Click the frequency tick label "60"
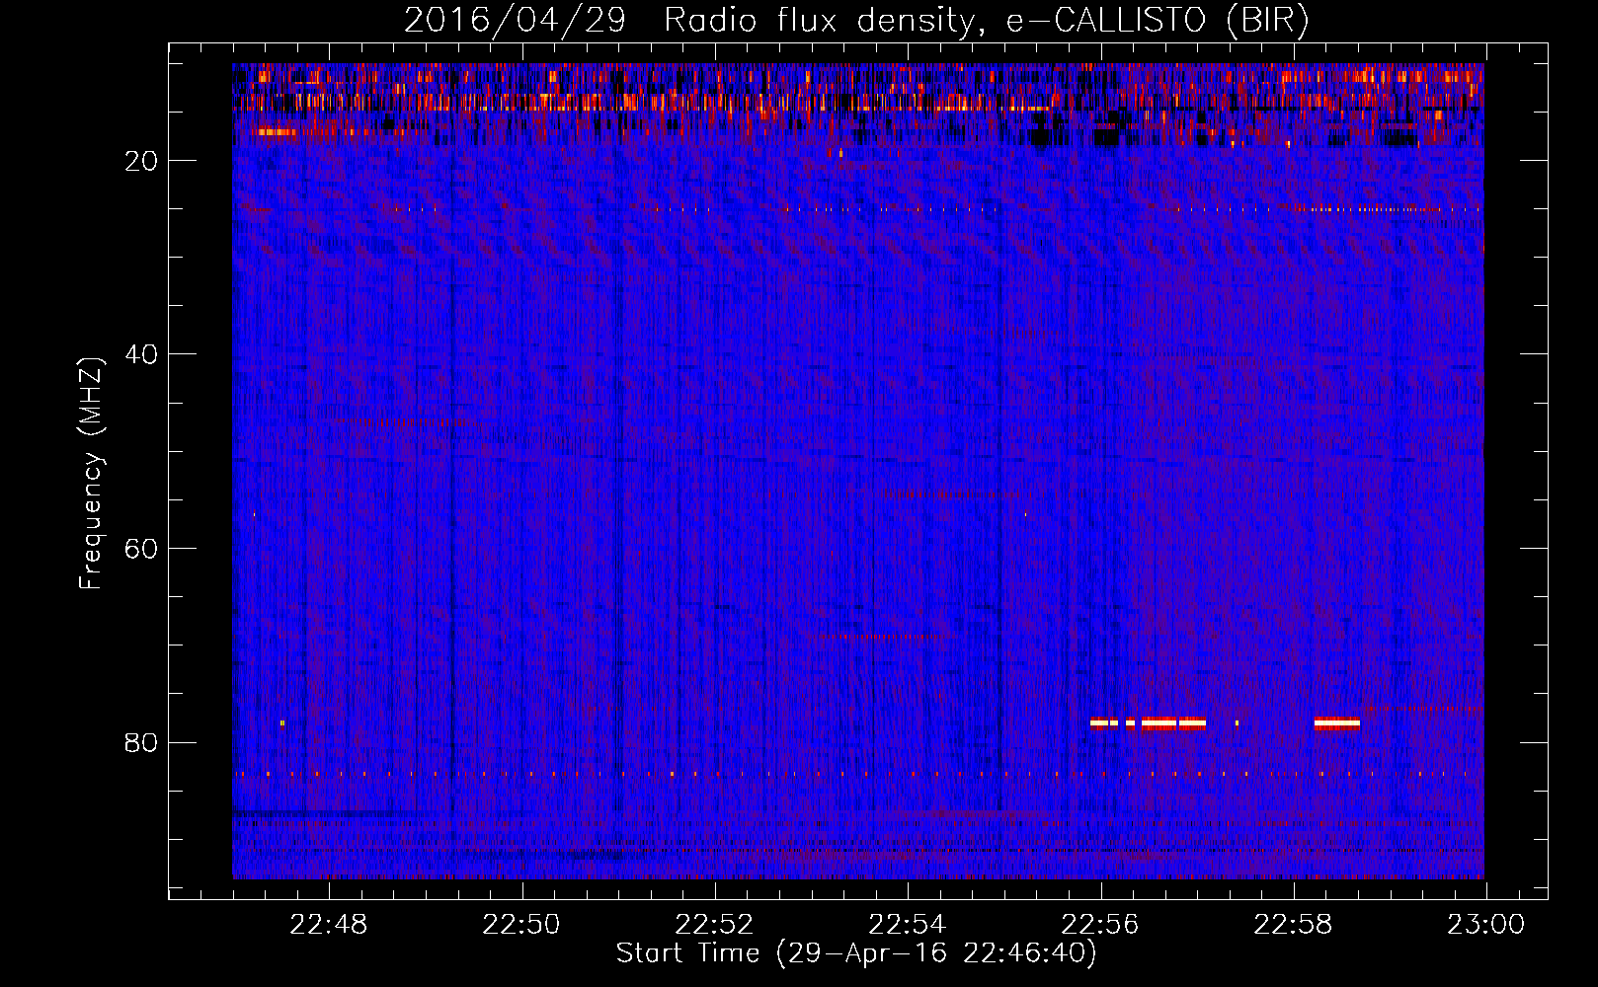Image resolution: width=1598 pixels, height=987 pixels. [x=142, y=549]
